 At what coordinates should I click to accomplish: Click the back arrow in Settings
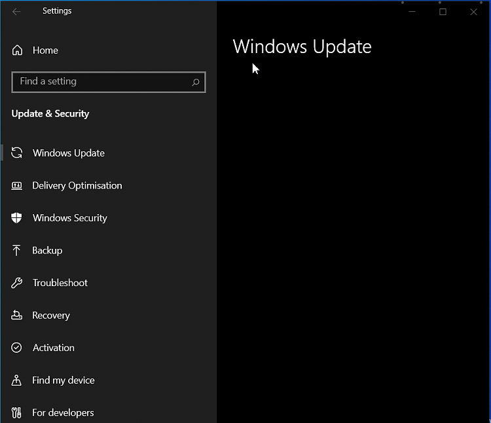pos(16,12)
